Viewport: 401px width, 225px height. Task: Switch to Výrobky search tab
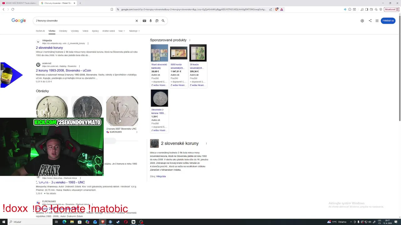tap(75, 31)
